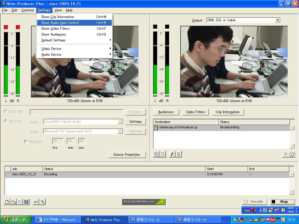Click the Audiences button

click(166, 112)
